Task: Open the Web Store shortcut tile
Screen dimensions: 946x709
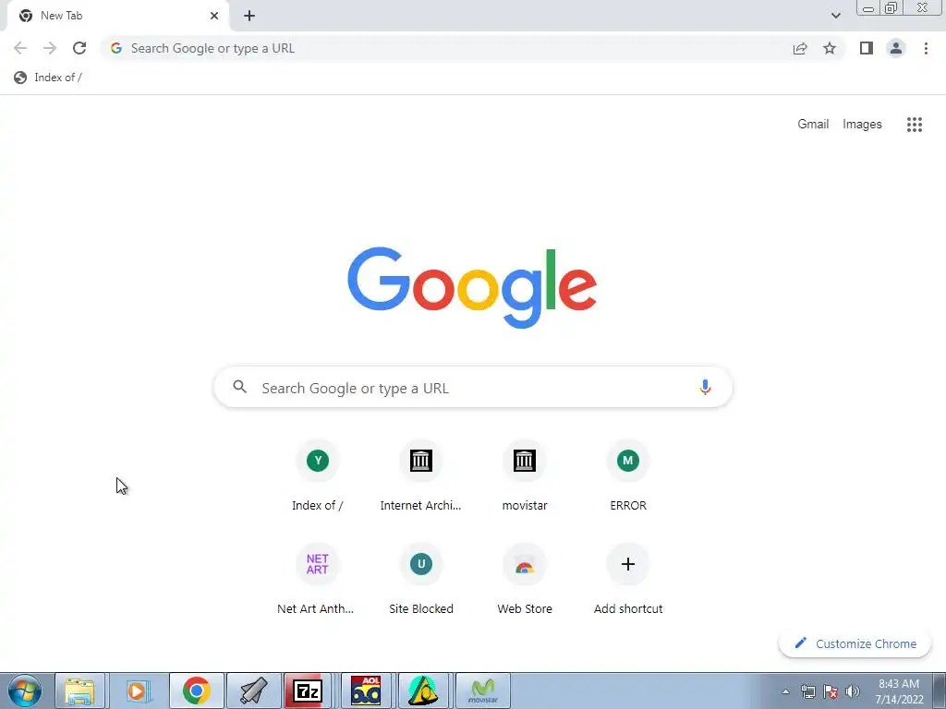Action: [525, 580]
